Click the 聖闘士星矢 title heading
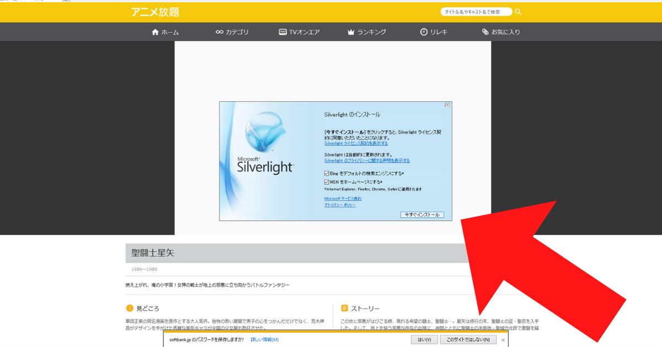The image size is (662, 347). [x=153, y=253]
